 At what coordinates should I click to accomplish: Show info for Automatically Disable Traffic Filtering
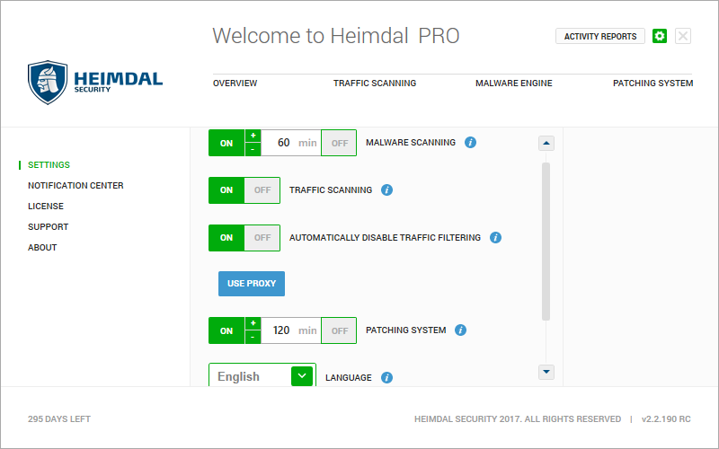coord(495,237)
